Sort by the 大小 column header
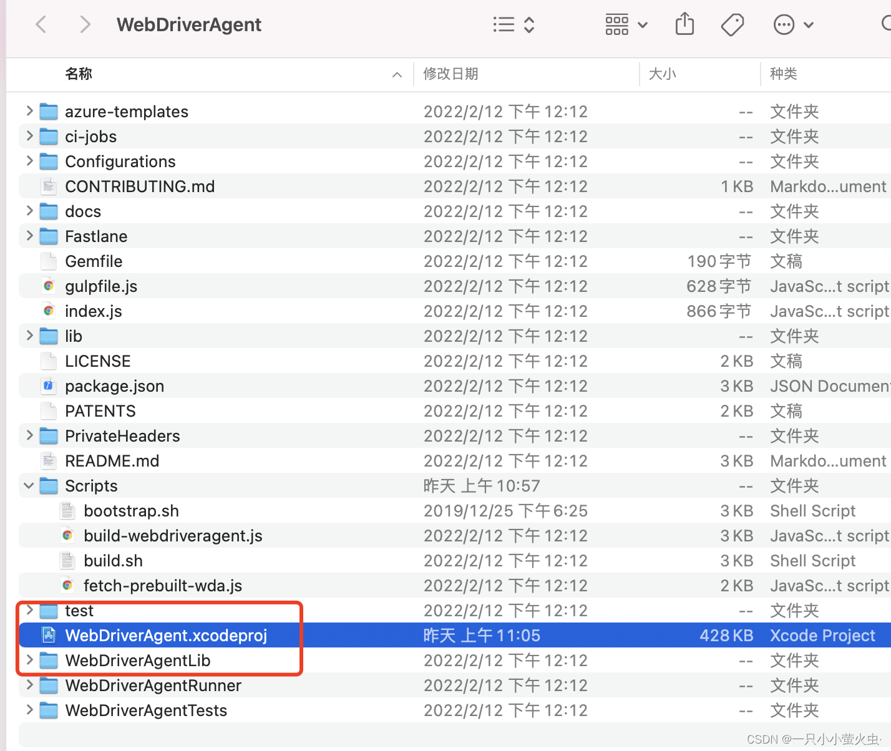891x751 pixels. [x=662, y=74]
